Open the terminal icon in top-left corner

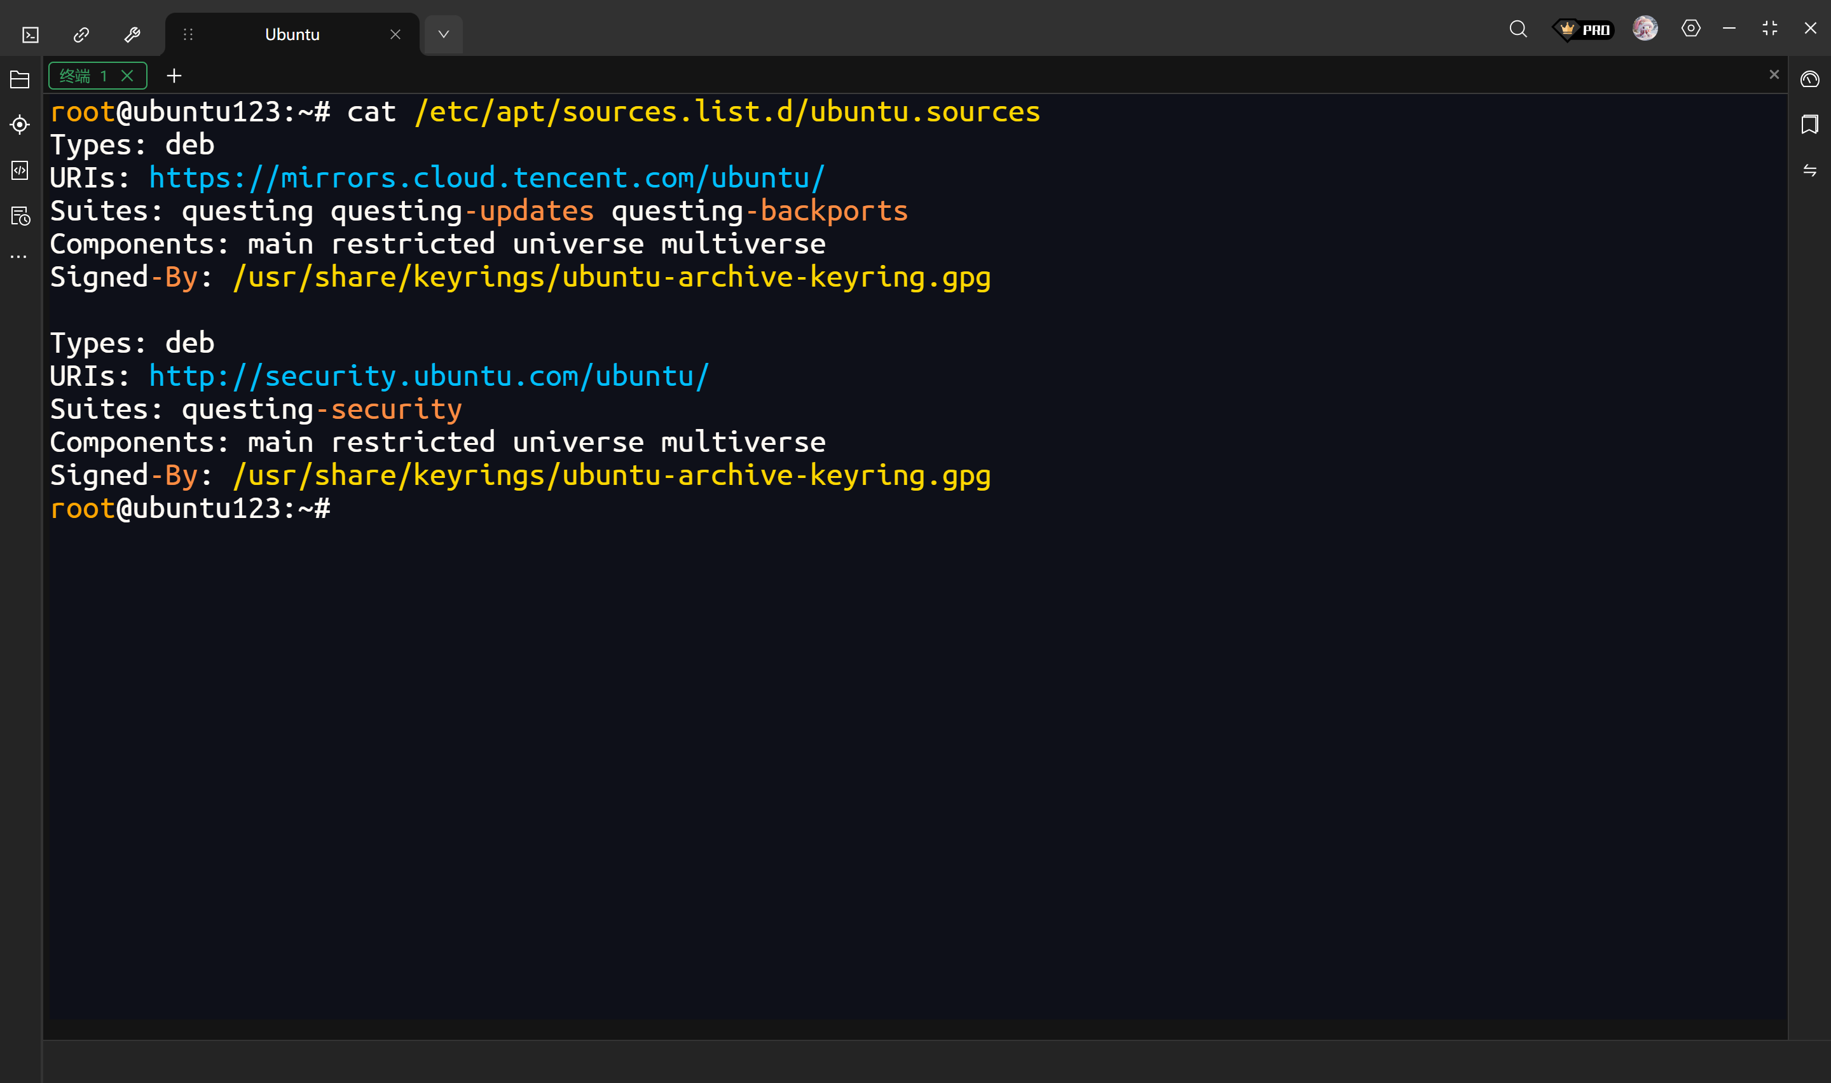[30, 34]
